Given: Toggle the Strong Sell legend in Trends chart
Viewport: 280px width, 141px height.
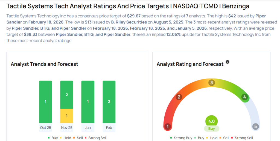Looking at the screenshot, I should [x=95, y=138].
